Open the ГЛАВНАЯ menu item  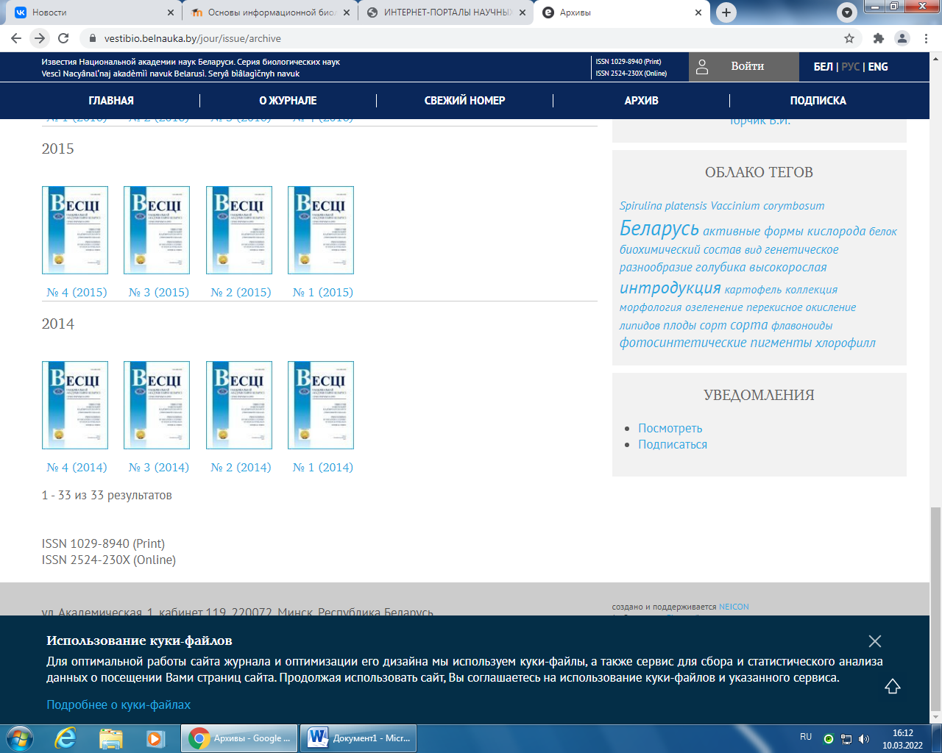pyautogui.click(x=111, y=101)
